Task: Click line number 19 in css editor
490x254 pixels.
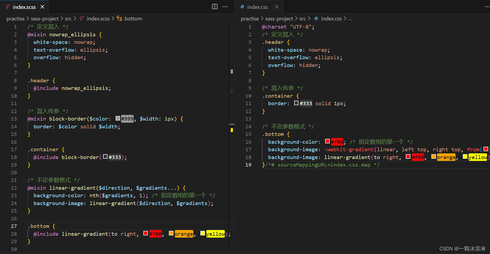Action: (248, 165)
